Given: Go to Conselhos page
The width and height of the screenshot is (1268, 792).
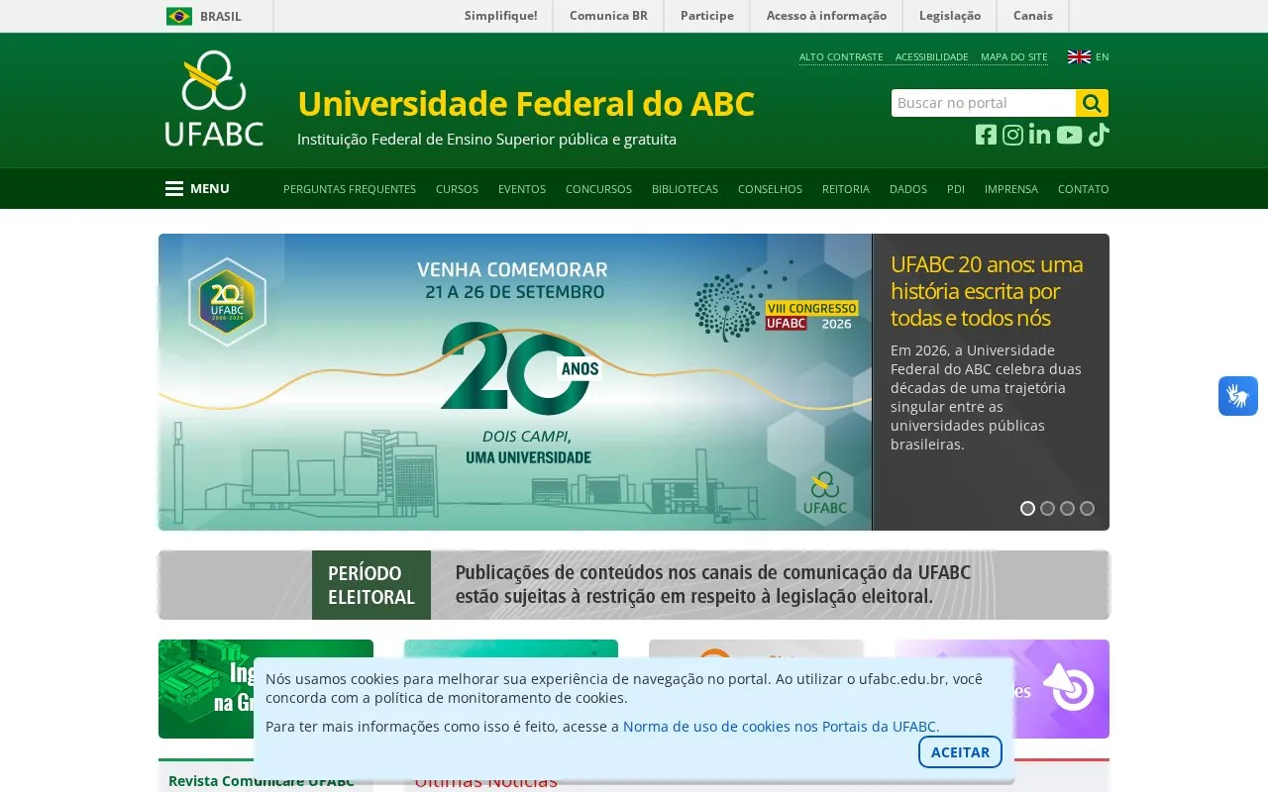Looking at the screenshot, I should pos(770,189).
